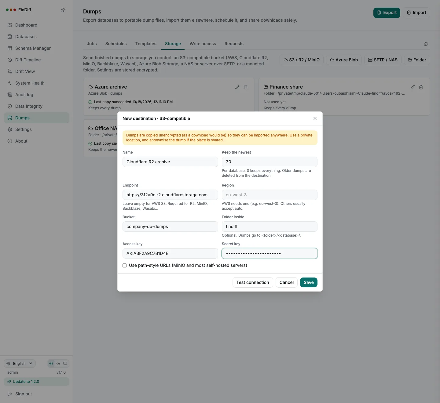This screenshot has width=440, height=403.
Task: Close the New destination dialog
Action: tap(315, 118)
